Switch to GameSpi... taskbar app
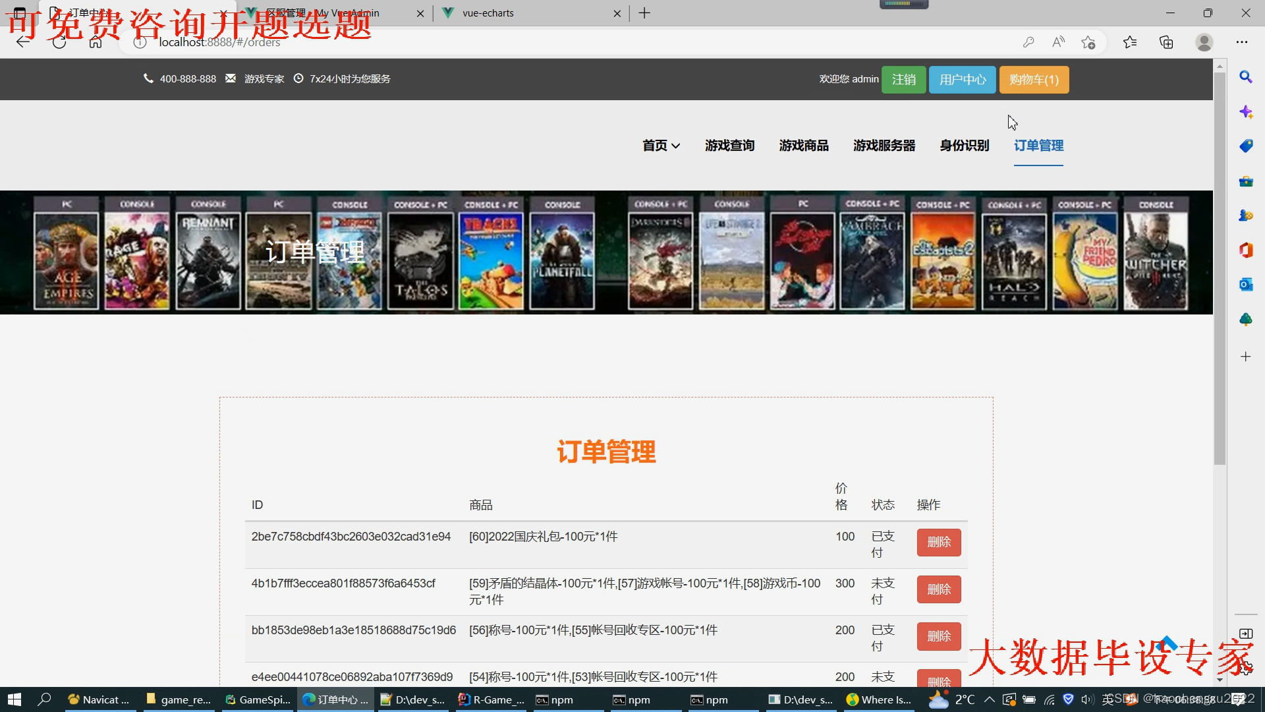This screenshot has width=1265, height=712. (258, 699)
